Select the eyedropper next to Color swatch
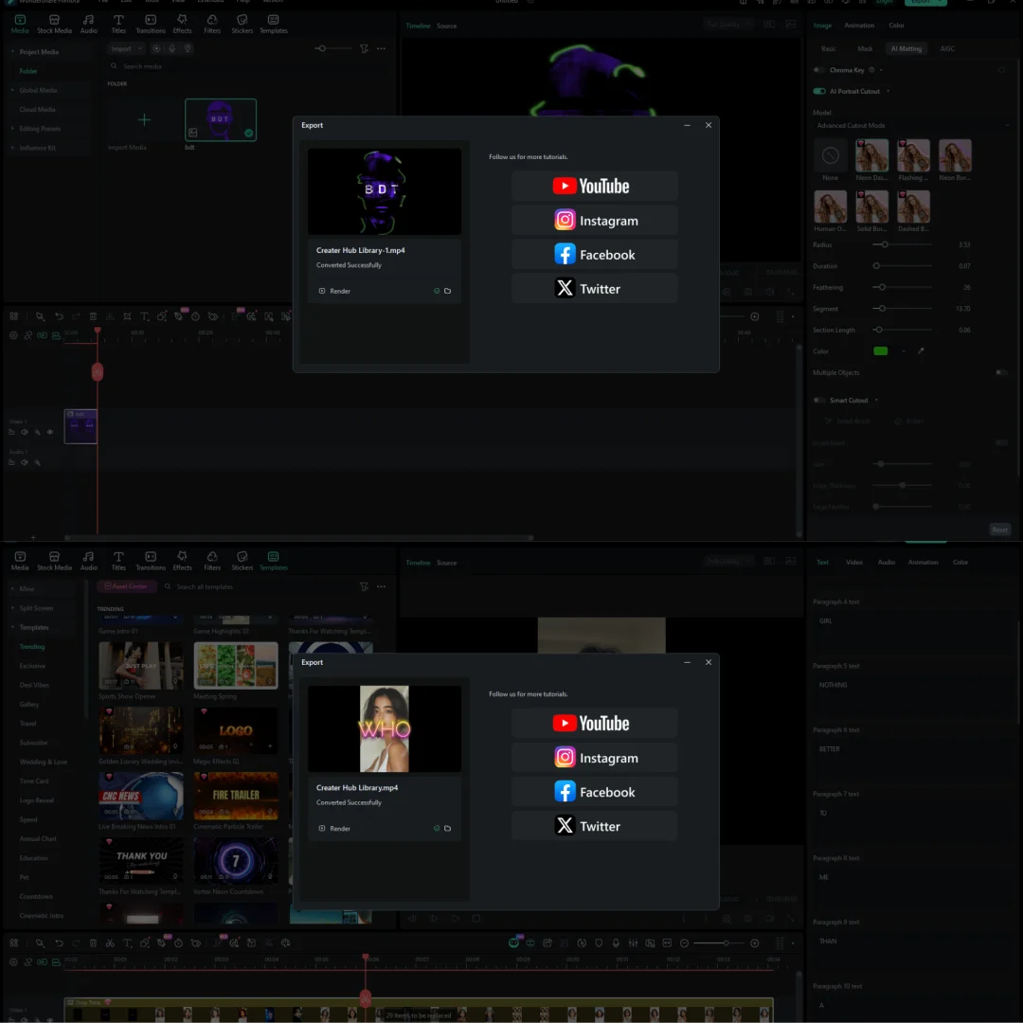This screenshot has width=1023, height=1023. point(921,351)
